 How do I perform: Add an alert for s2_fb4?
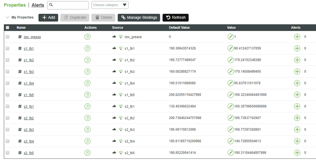point(297,141)
